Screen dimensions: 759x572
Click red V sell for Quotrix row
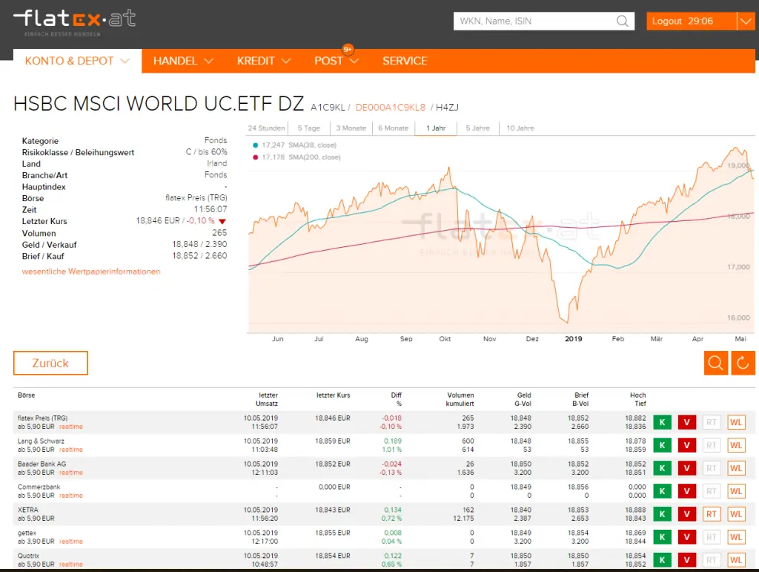(687, 560)
